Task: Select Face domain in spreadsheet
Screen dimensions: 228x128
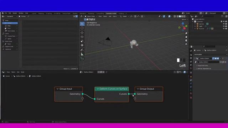Action: pyautogui.click(x=10, y=28)
